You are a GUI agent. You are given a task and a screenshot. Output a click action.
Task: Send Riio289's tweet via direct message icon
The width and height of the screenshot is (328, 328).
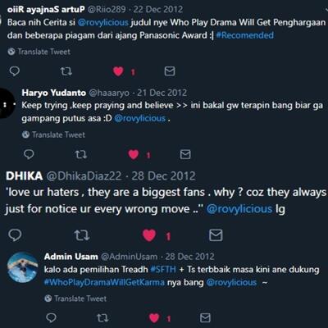coord(170,71)
